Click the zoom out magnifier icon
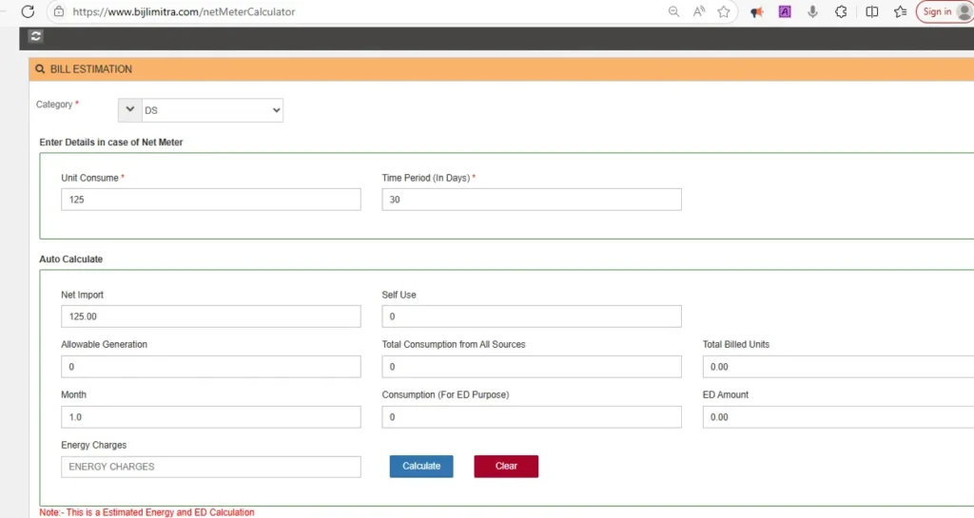 (x=673, y=11)
